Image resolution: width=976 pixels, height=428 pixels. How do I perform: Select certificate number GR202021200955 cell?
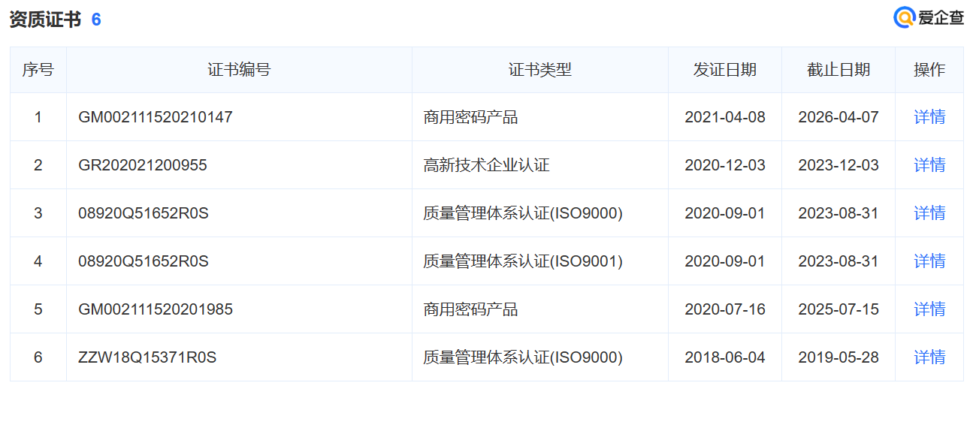tap(143, 165)
